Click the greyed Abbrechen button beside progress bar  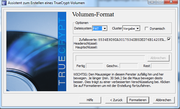[158, 58]
